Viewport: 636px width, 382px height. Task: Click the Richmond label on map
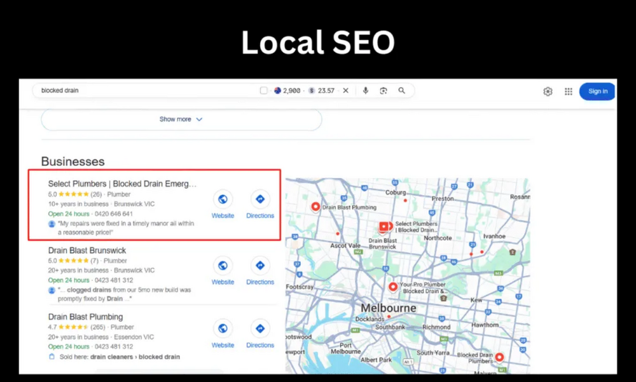pyautogui.click(x=436, y=327)
